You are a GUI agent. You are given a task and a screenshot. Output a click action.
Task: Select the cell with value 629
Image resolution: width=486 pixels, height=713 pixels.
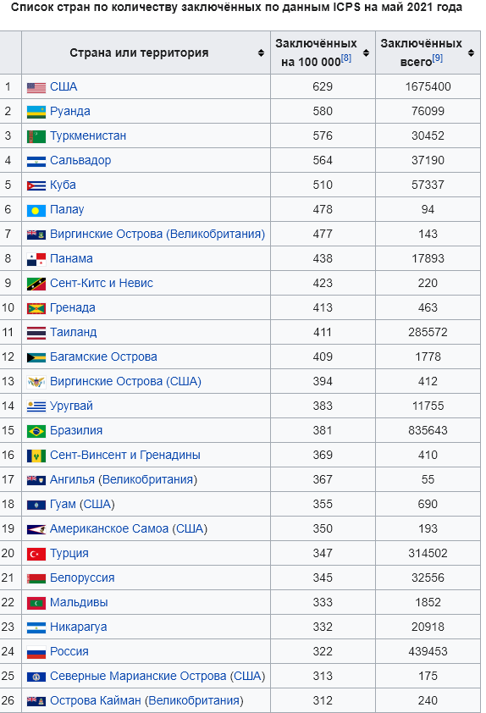323,87
